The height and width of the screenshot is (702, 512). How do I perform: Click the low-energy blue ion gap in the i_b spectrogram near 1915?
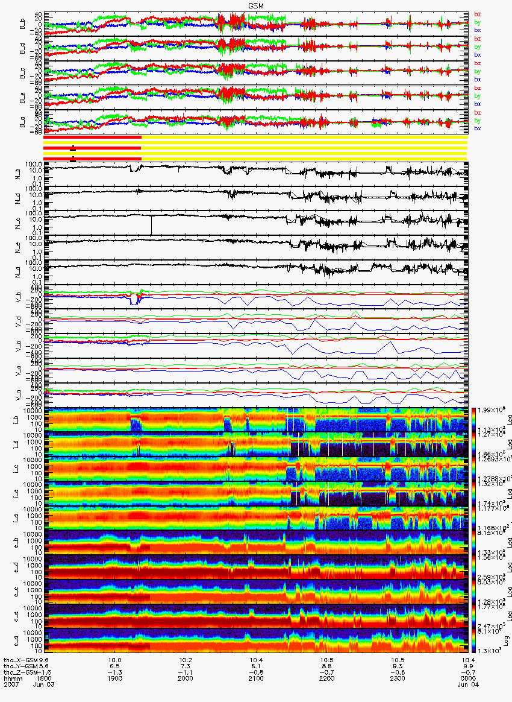[136, 425]
